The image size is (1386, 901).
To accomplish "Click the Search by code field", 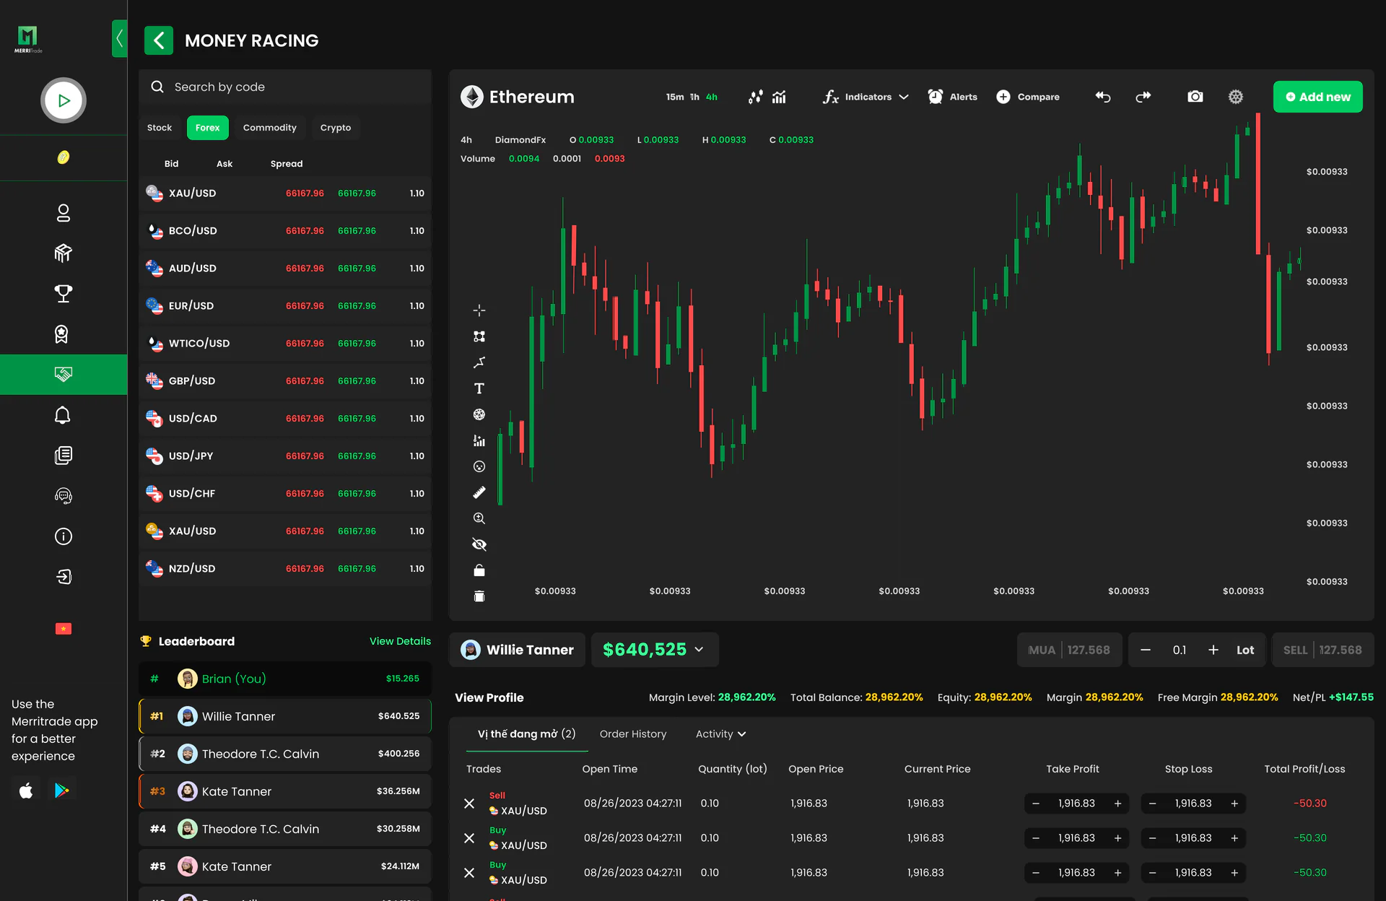I will coord(285,87).
